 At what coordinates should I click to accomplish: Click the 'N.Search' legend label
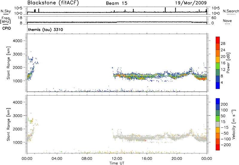231,11
